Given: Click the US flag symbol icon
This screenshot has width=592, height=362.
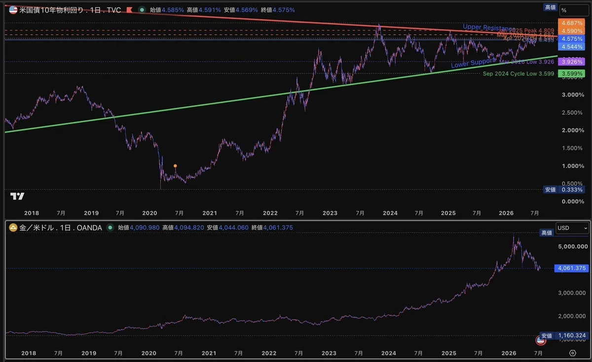Looking at the screenshot, I should point(13,9).
